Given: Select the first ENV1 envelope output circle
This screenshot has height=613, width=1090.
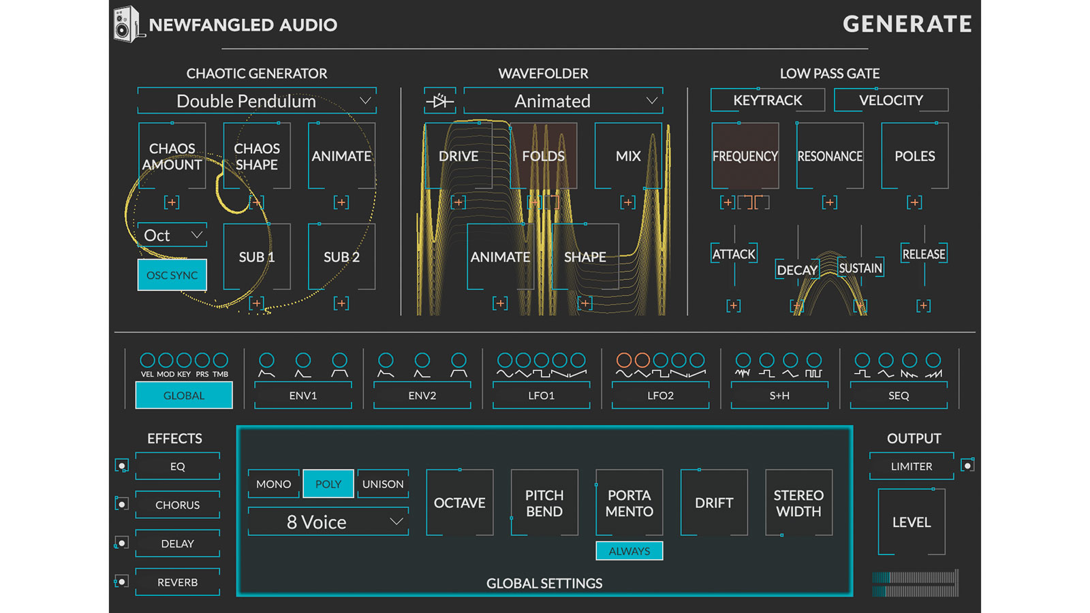Looking at the screenshot, I should click(x=267, y=360).
